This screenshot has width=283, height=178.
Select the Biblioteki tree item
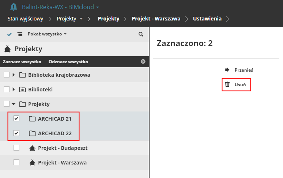(41, 89)
